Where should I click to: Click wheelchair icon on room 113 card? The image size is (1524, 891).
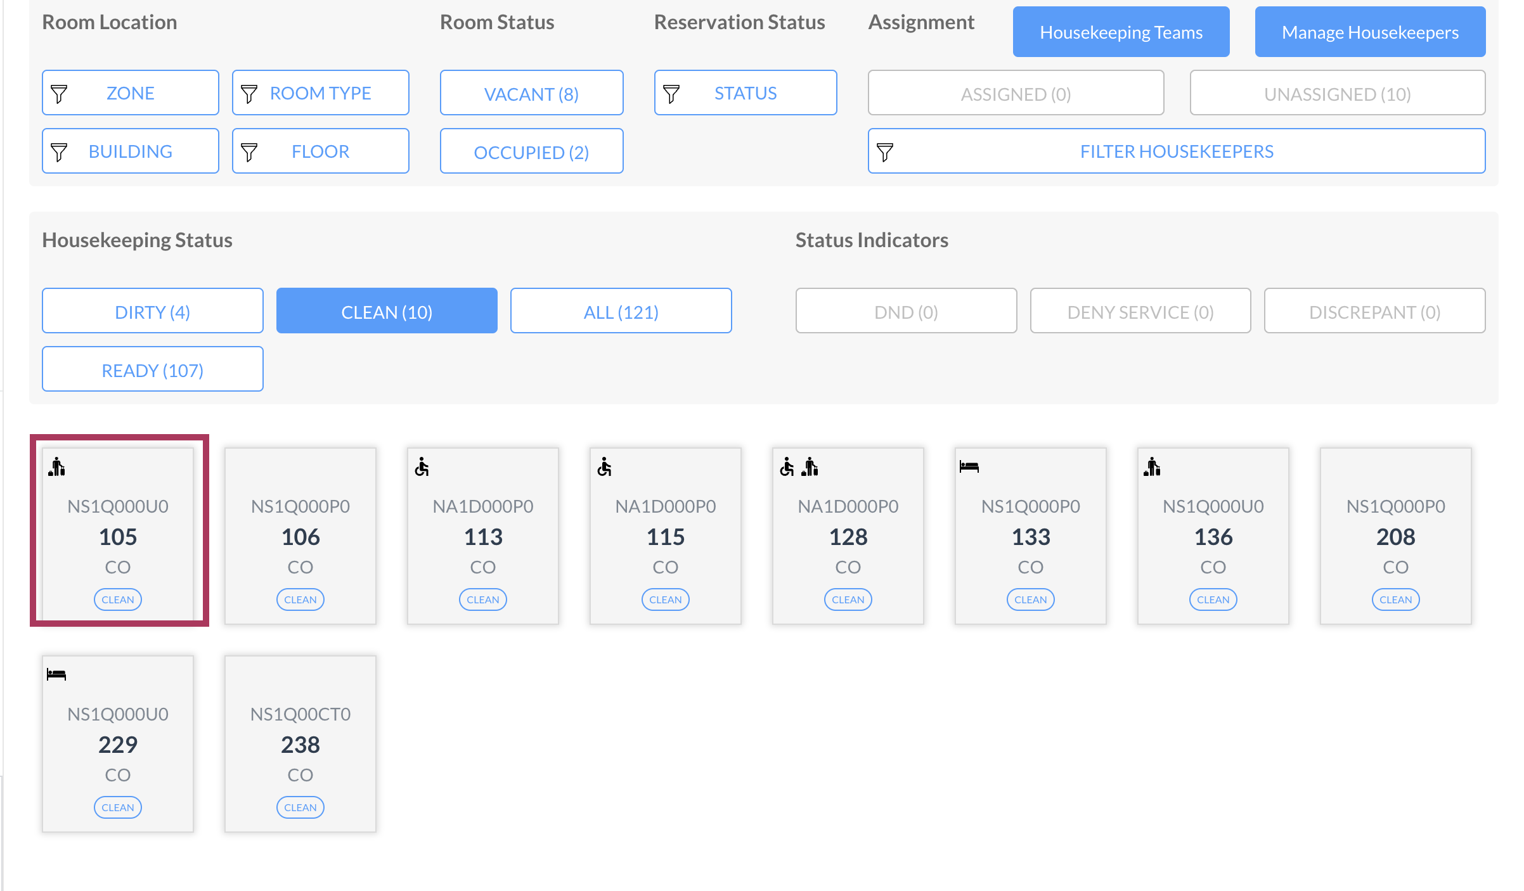(422, 467)
